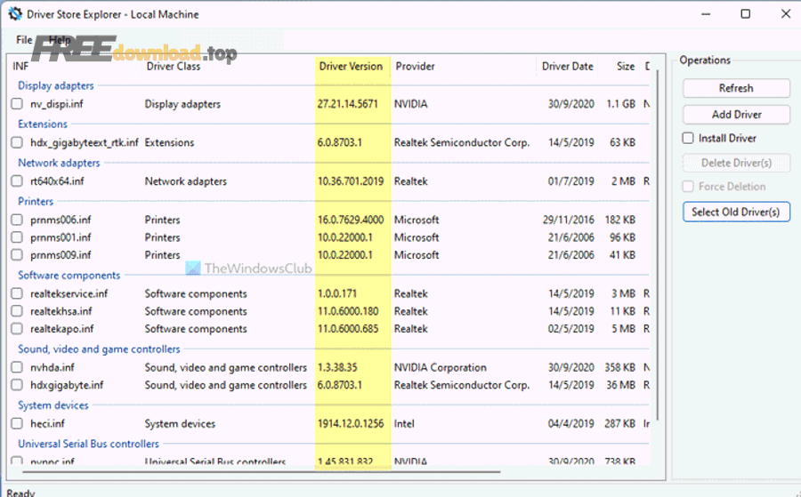The height and width of the screenshot is (497, 801).
Task: Click the Ready status bar text
Action: tap(21, 493)
